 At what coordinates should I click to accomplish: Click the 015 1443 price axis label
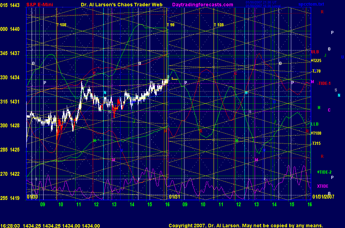[x=10, y=5]
